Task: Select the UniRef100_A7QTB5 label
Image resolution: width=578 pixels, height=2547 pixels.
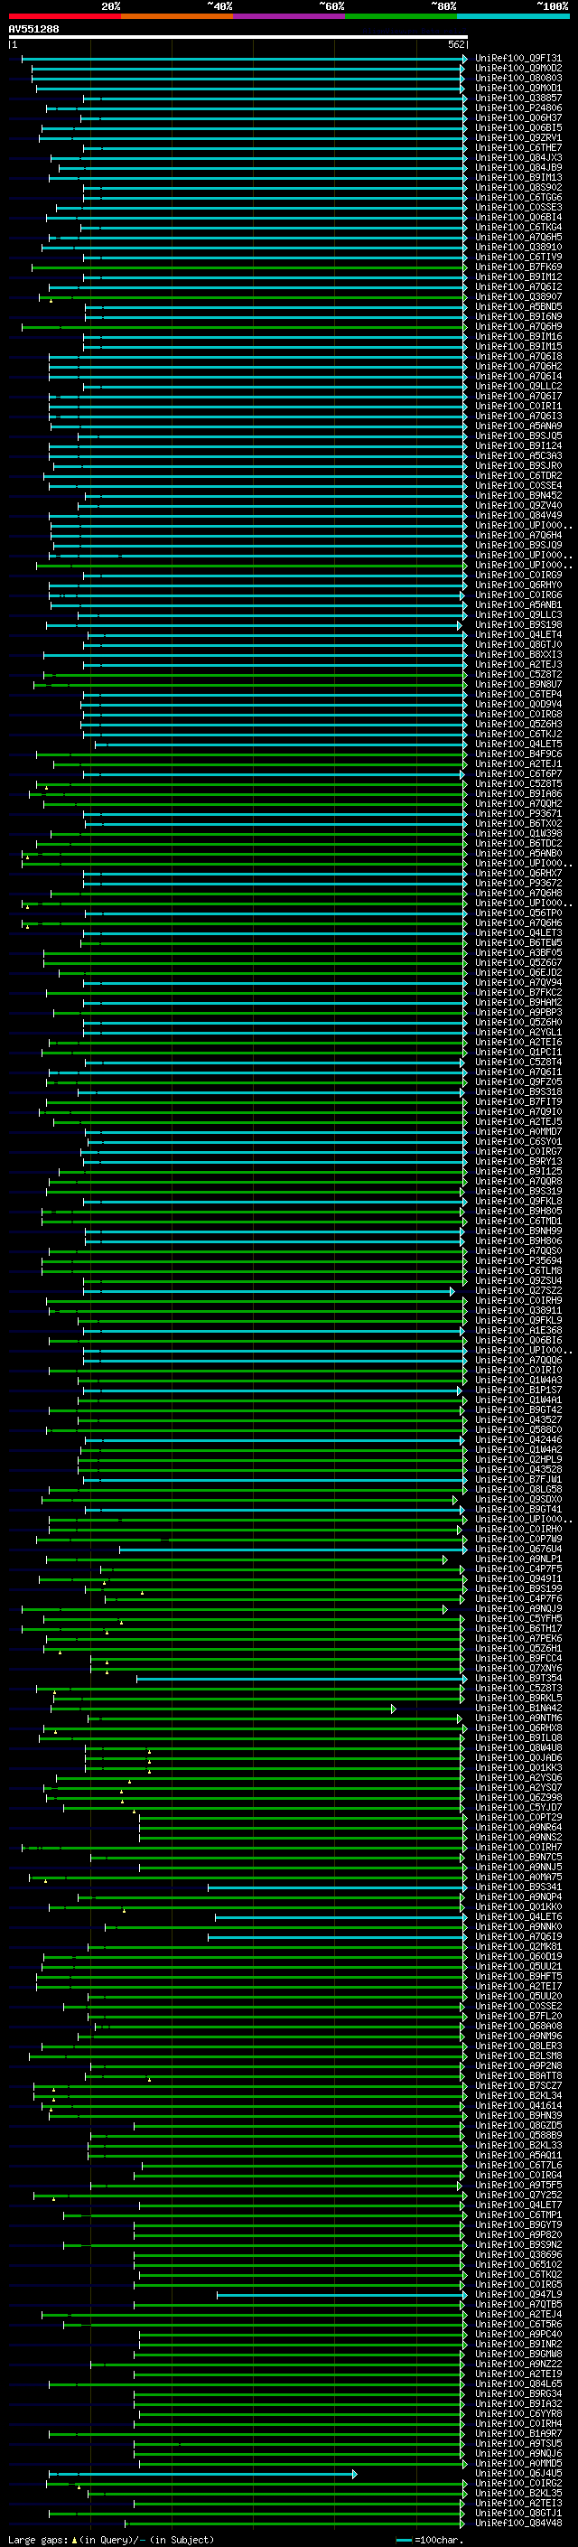Action: point(517,2304)
